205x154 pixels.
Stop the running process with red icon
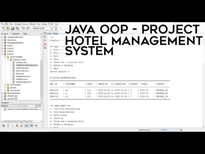tap(45, 44)
